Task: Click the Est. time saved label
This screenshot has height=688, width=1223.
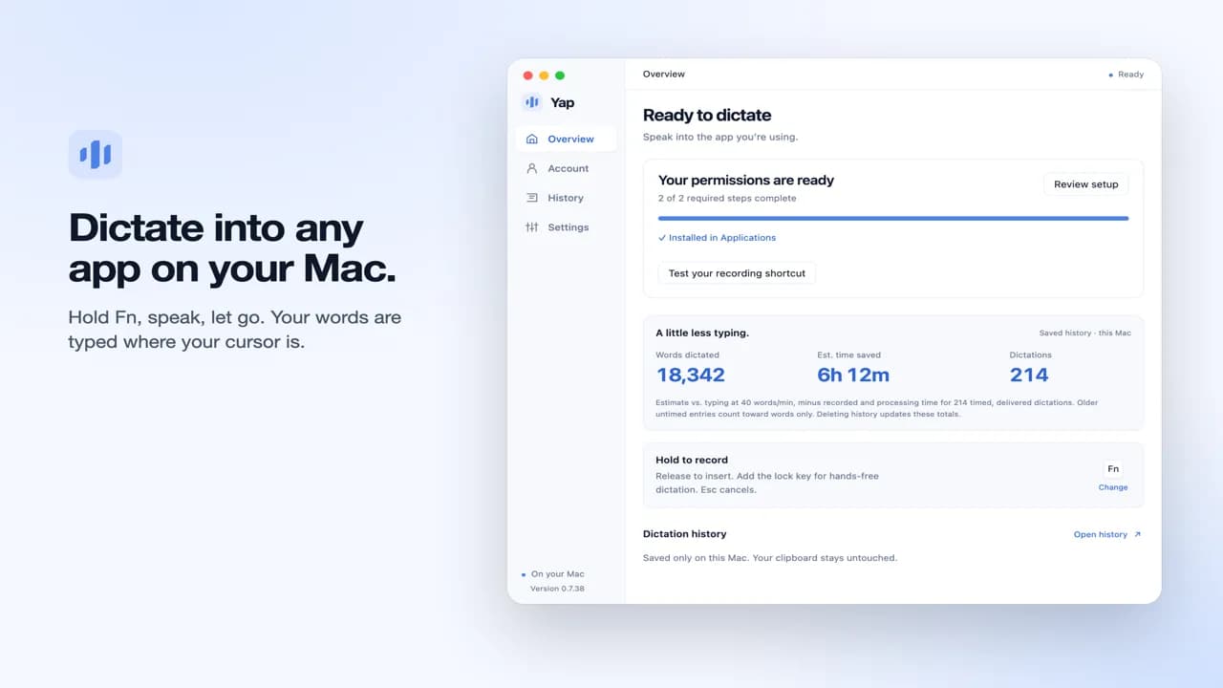Action: click(849, 355)
